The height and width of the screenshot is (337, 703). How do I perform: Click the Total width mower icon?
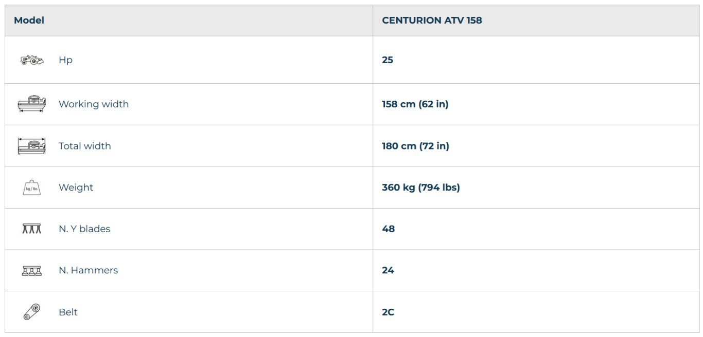(x=31, y=146)
